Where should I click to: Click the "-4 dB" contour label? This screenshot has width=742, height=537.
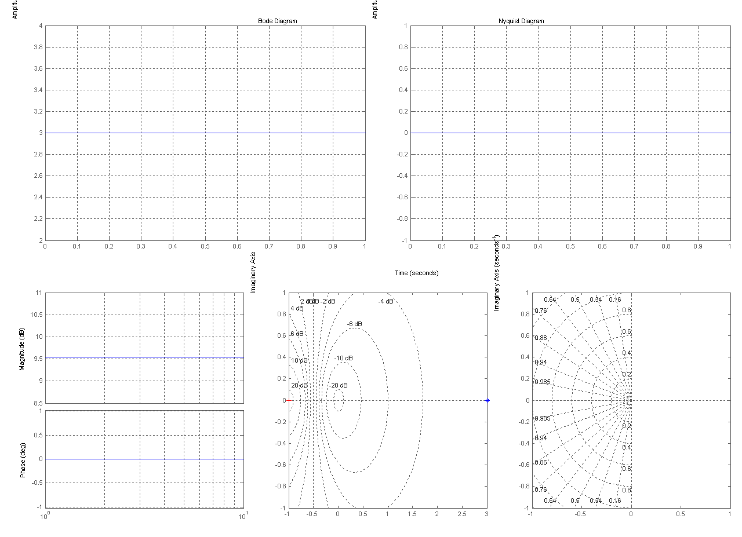pyautogui.click(x=385, y=301)
